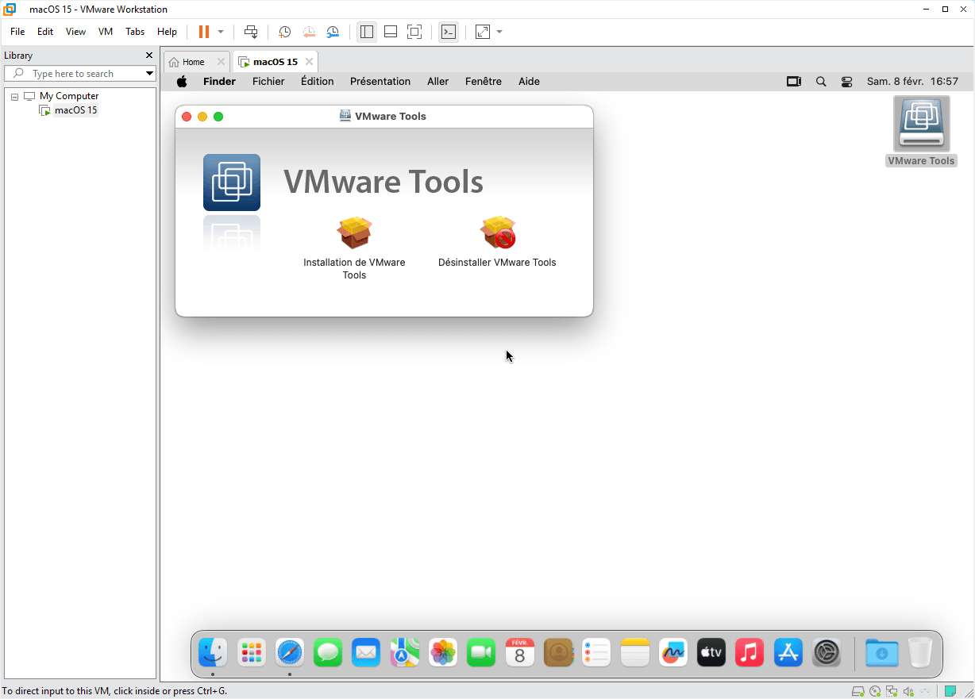Open the library search filter dropdown arrow

pyautogui.click(x=149, y=74)
